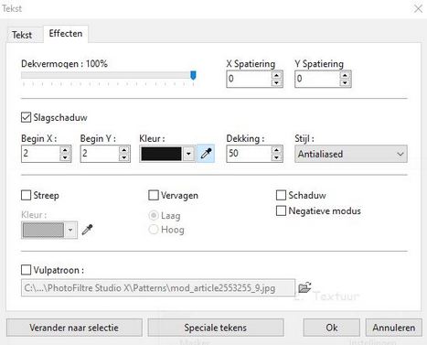Pick shadow color with the Slagschaduw eyedropper

[x=206, y=154]
